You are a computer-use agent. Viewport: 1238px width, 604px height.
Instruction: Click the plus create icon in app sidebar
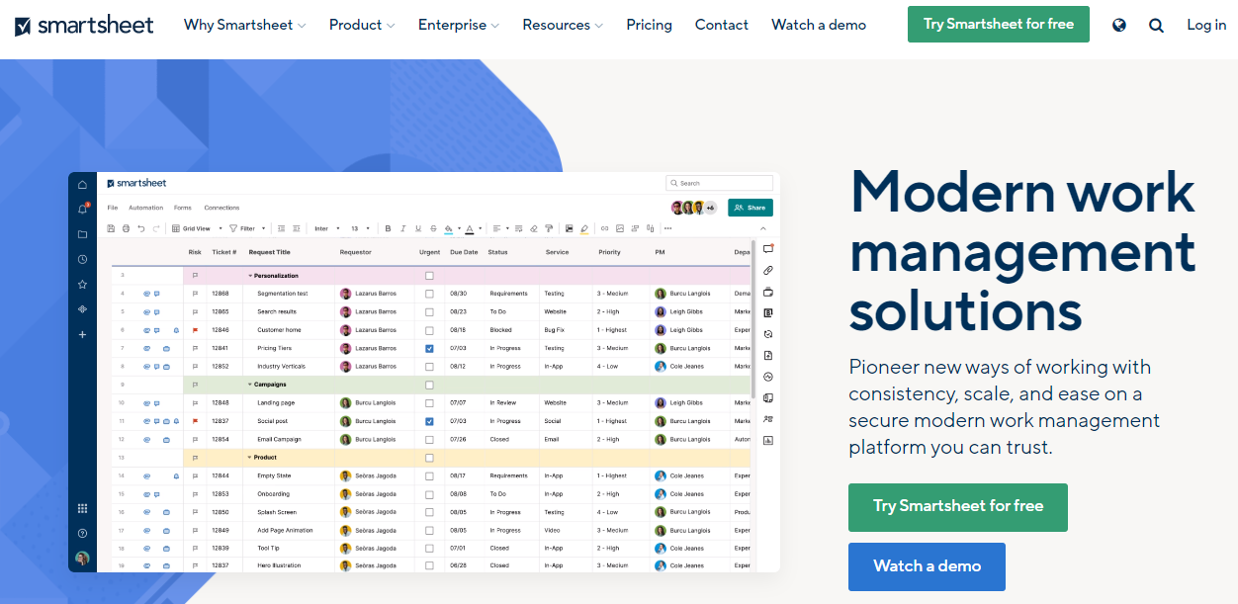(83, 334)
